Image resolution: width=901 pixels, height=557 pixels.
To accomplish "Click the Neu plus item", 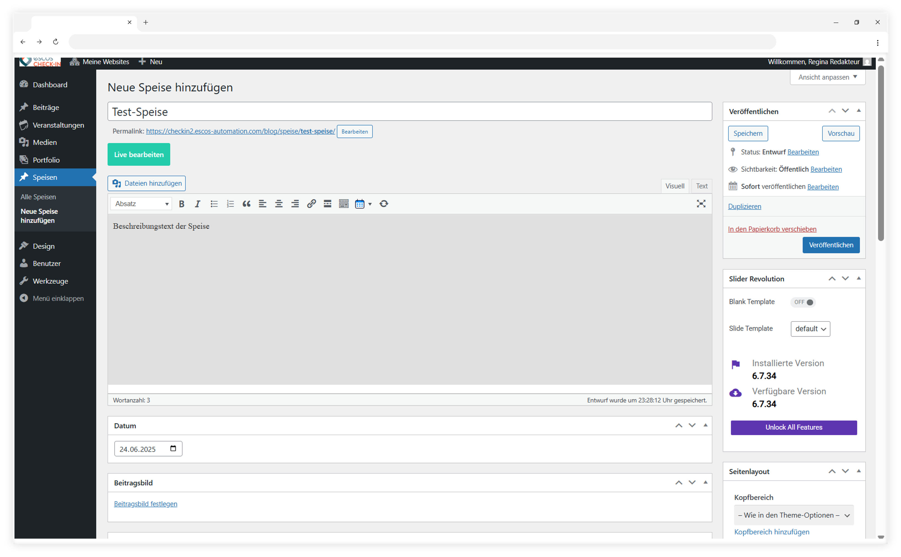I will click(x=150, y=62).
